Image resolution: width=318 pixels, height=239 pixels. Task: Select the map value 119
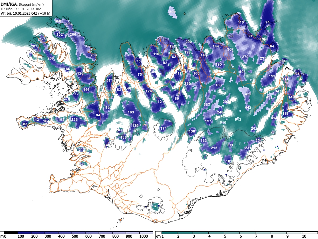click(285, 113)
